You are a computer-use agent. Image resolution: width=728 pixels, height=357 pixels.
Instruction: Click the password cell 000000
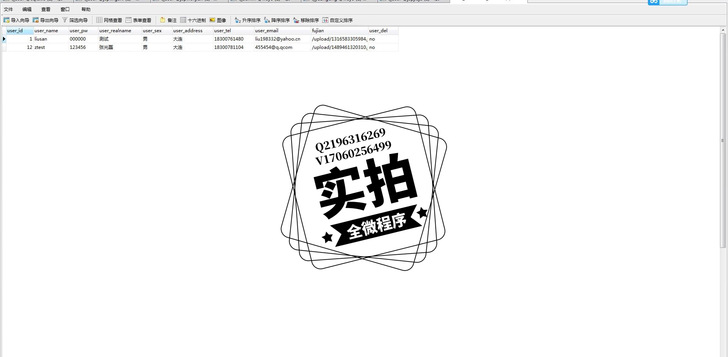[83, 39]
